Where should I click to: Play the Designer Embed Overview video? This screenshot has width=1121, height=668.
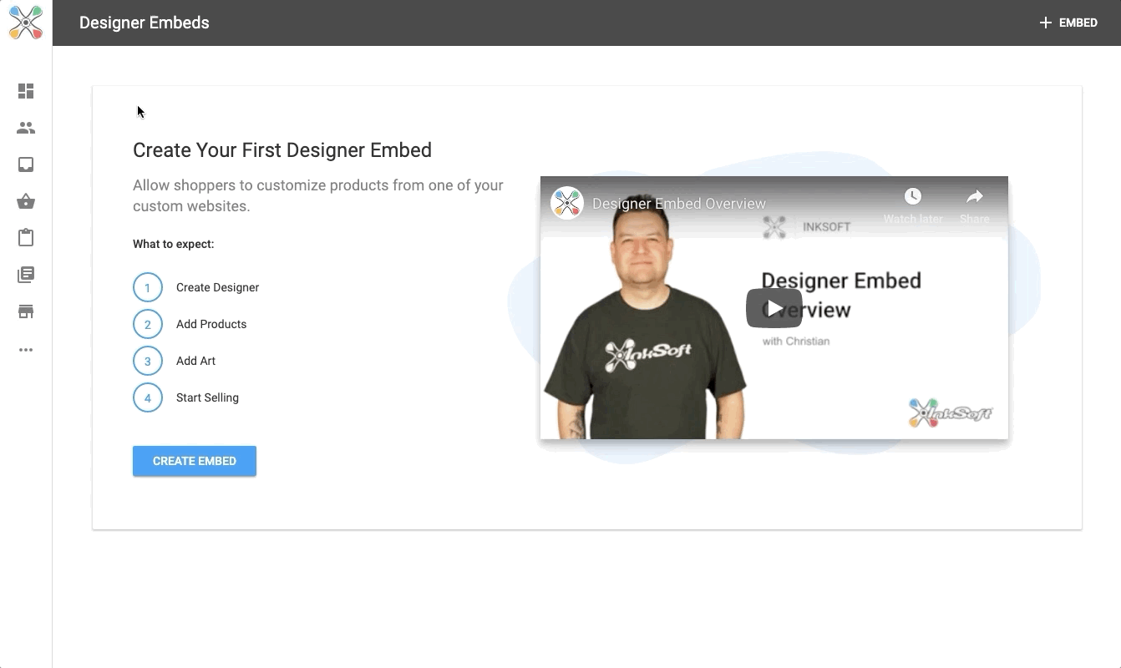pos(774,308)
